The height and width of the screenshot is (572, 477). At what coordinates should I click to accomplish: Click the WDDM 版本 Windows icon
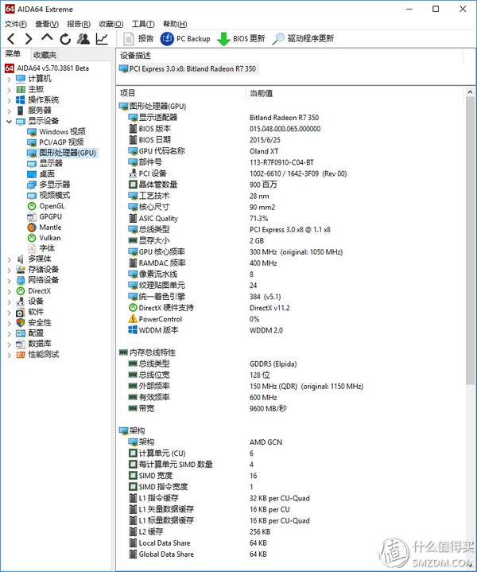point(133,330)
